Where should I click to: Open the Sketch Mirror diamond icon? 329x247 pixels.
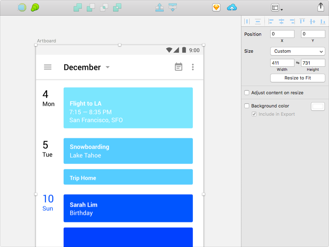tap(216, 7)
